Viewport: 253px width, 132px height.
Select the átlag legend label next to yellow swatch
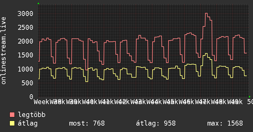(28, 123)
